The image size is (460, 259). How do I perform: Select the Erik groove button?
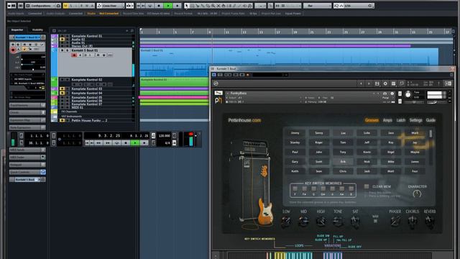click(x=343, y=161)
